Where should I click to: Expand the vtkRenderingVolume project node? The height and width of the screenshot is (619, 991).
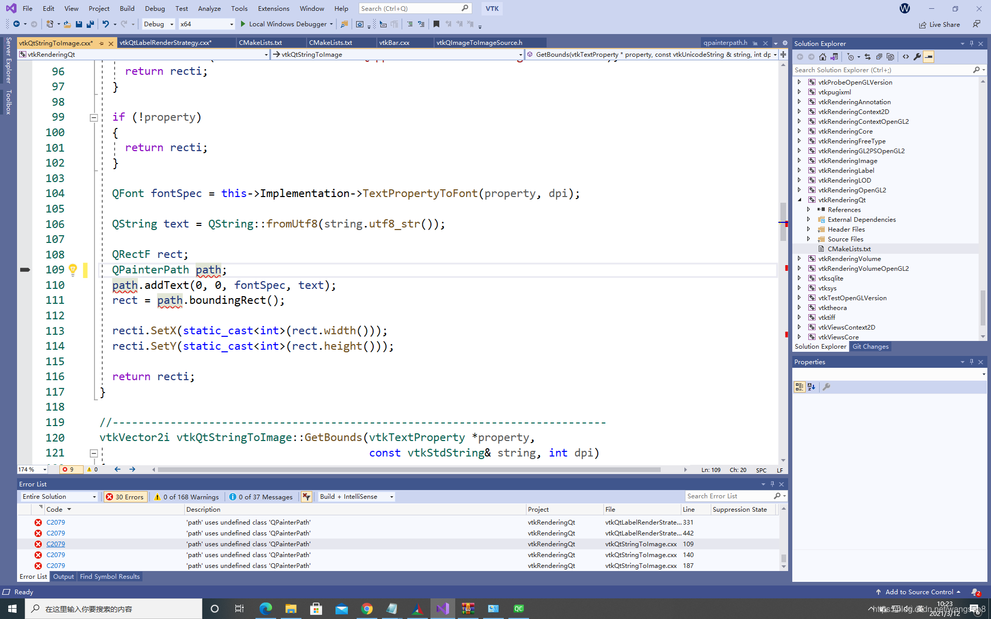(800, 259)
